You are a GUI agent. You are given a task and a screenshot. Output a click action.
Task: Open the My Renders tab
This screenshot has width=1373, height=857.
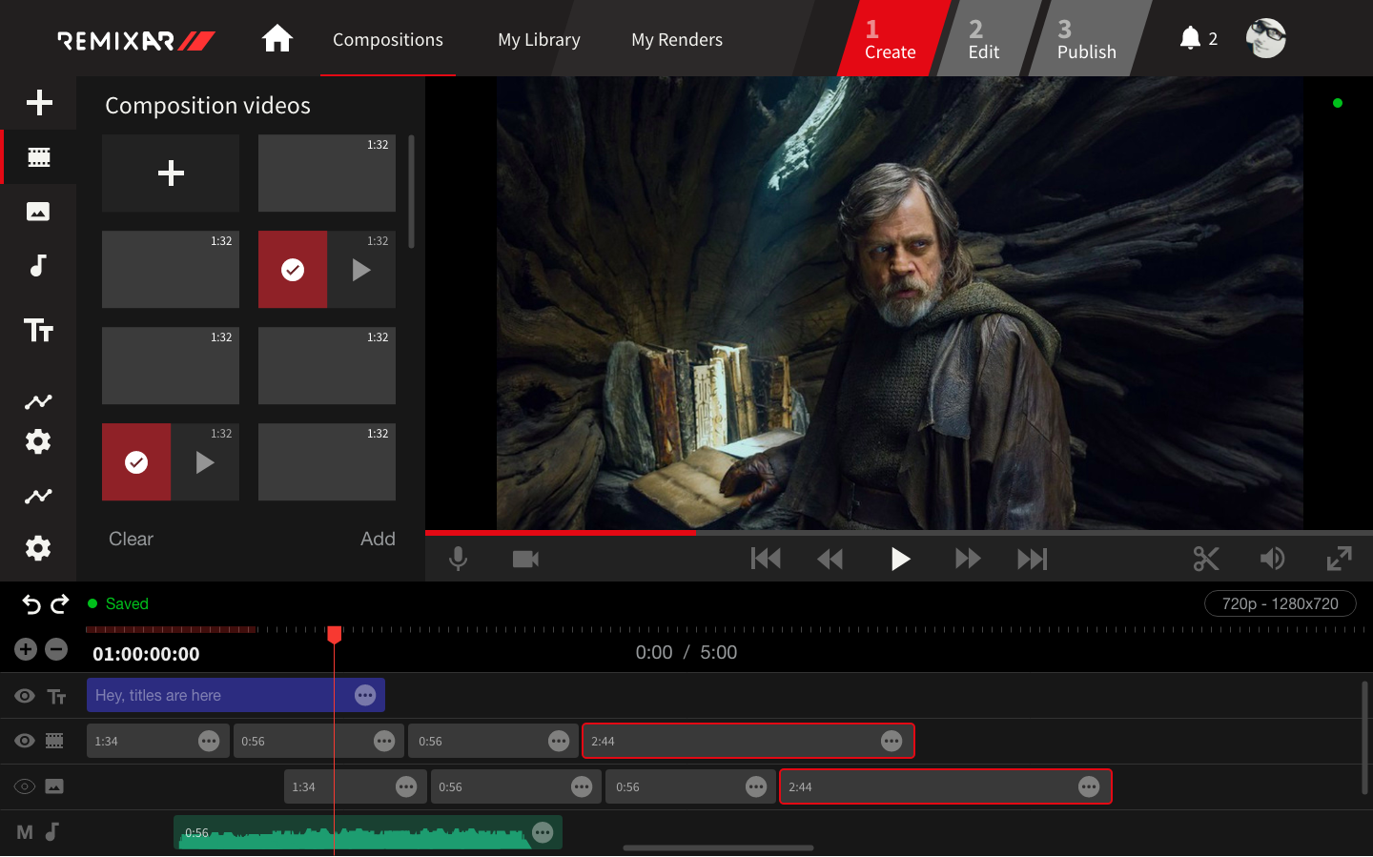[677, 39]
